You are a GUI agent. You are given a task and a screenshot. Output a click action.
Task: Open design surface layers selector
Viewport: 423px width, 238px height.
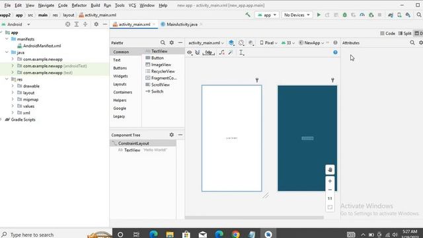(231, 42)
